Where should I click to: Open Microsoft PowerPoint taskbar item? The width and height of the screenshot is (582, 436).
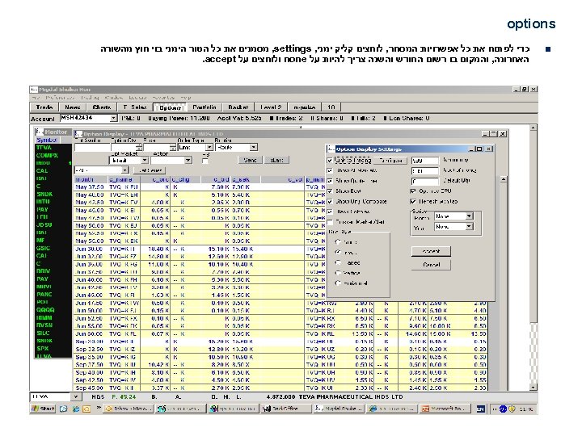pyautogui.click(x=445, y=409)
